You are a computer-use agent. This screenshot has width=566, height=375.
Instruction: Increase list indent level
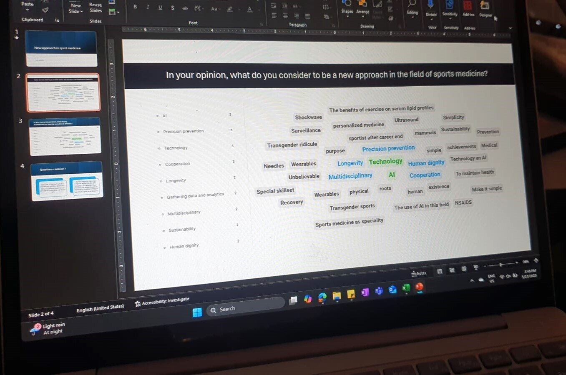coord(285,6)
